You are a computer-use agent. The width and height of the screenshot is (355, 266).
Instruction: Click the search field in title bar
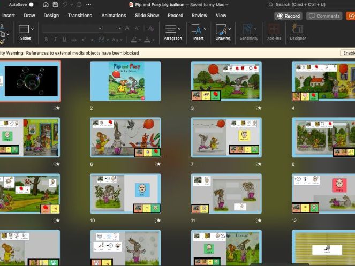[313, 4]
